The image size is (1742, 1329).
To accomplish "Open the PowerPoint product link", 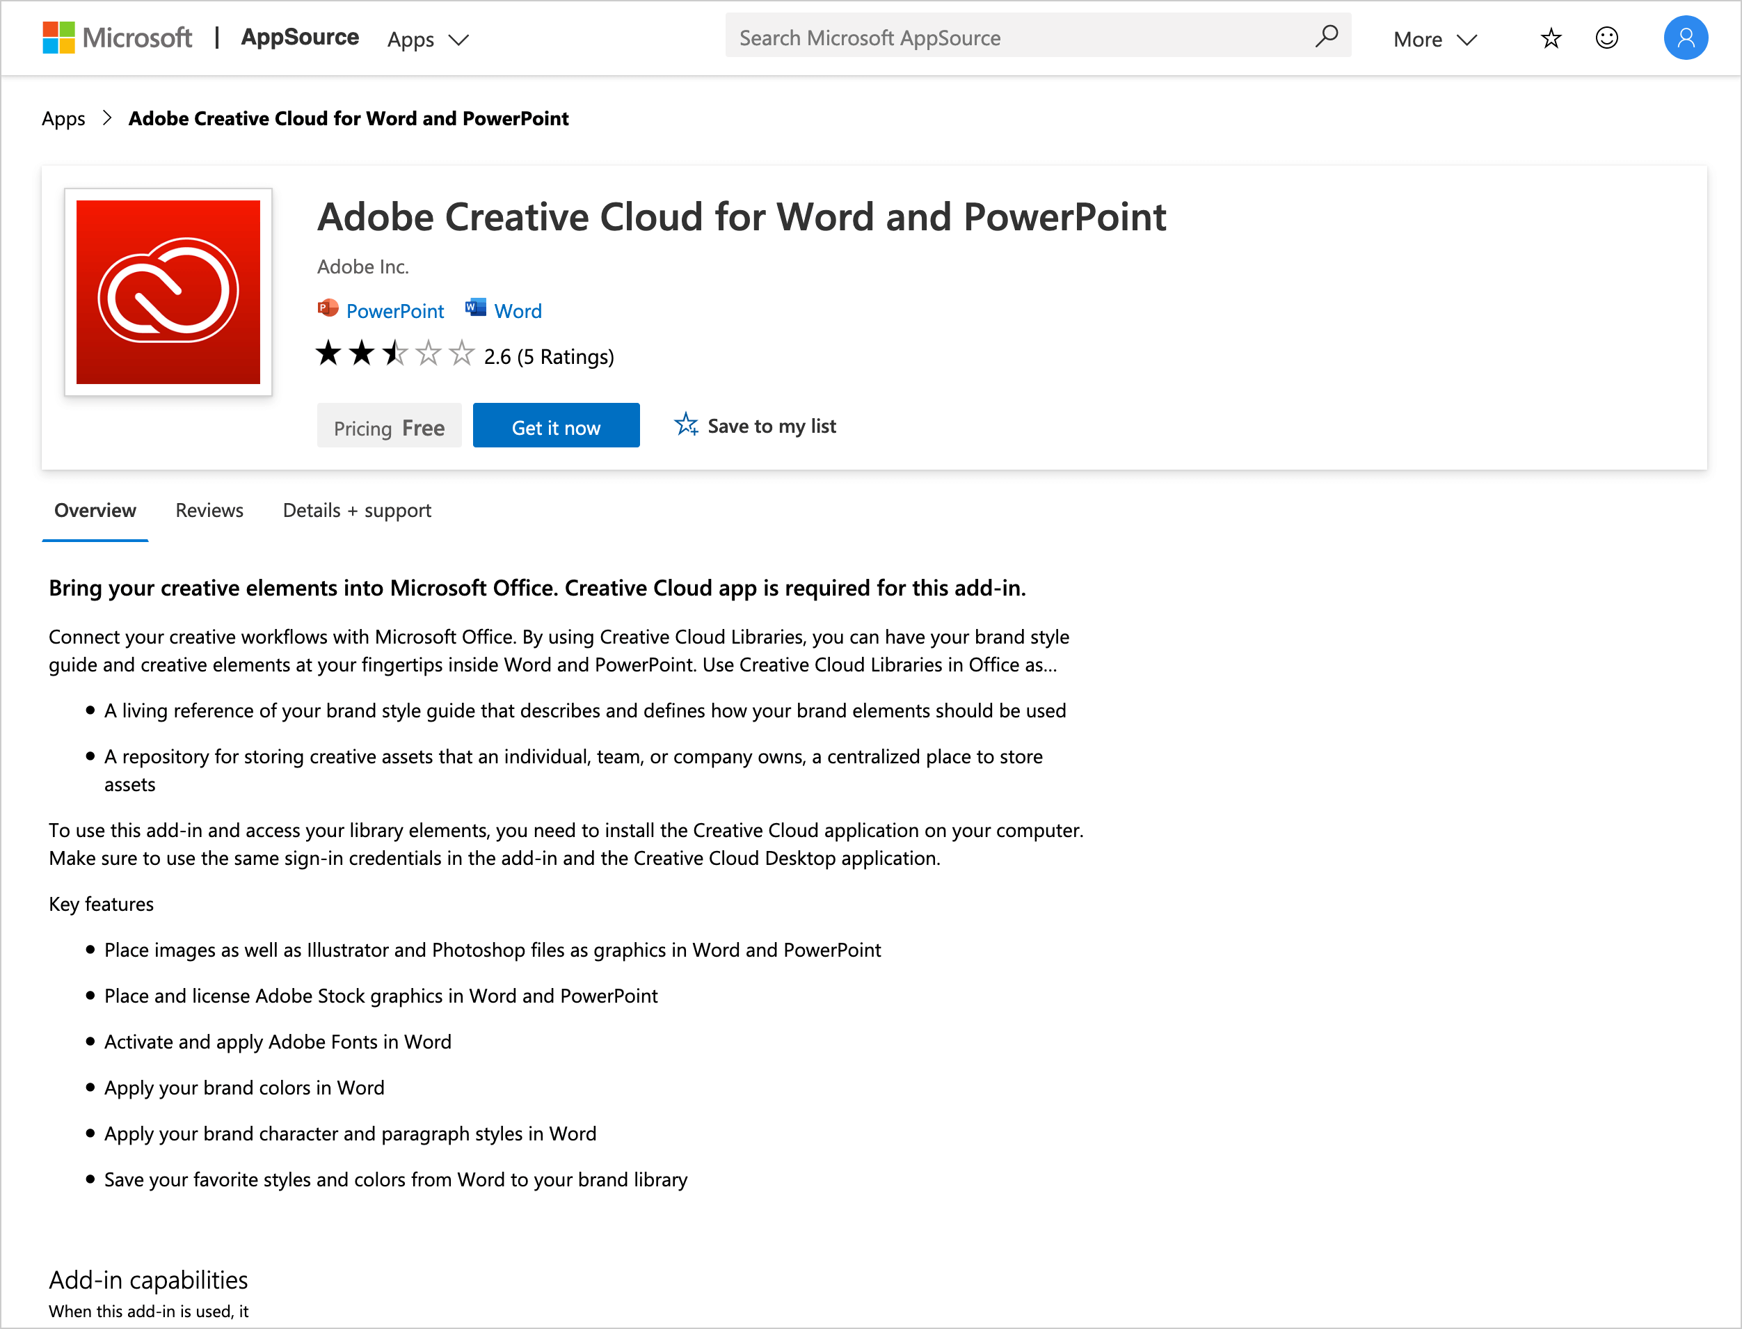I will pos(394,311).
